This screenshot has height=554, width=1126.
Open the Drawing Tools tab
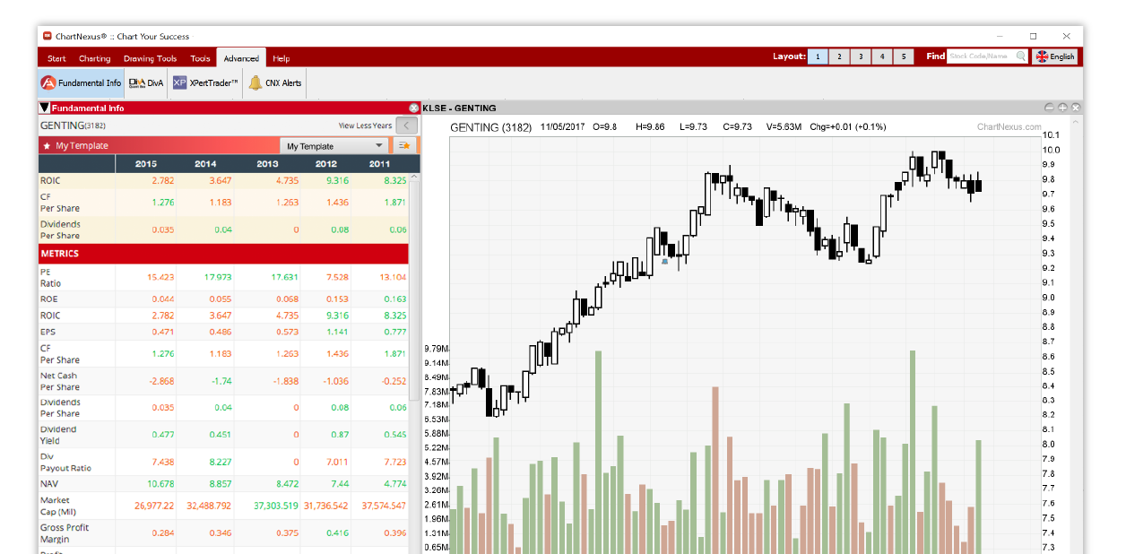[x=150, y=58]
